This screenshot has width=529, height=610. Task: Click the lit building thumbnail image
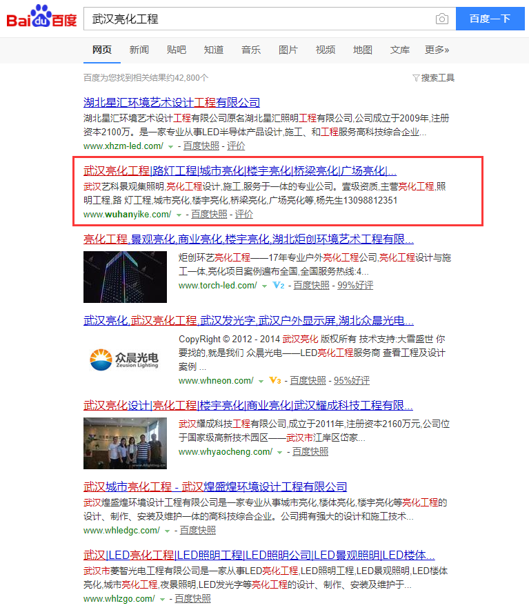coord(125,277)
